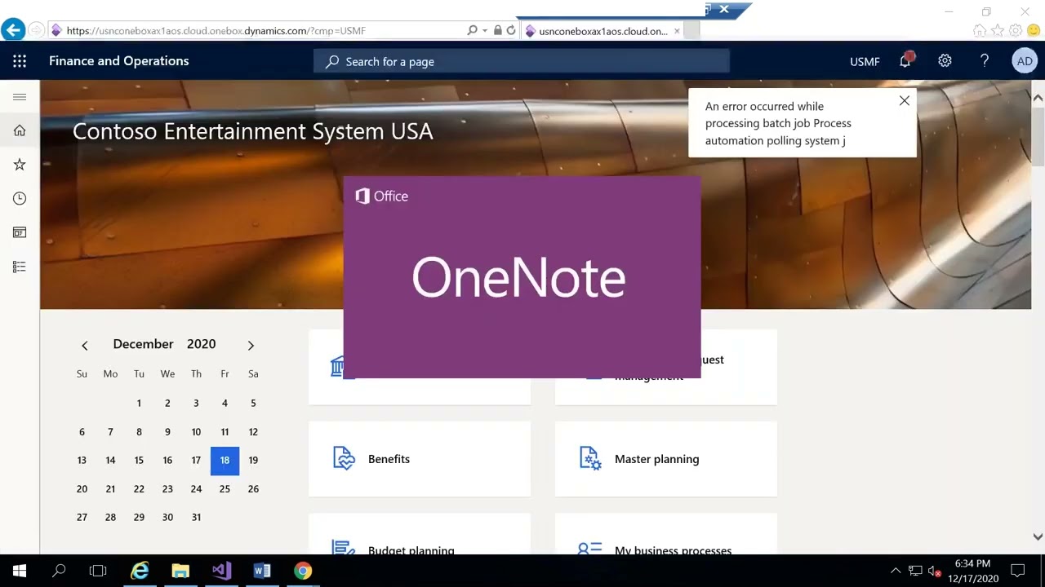This screenshot has width=1045, height=587.
Task: Go to previous month in calendar
Action: [x=84, y=346]
